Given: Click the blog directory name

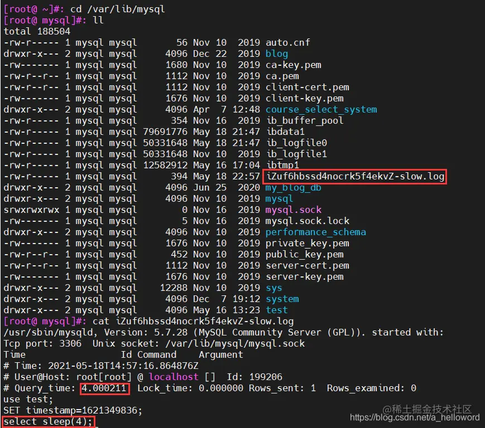Looking at the screenshot, I should pyautogui.click(x=276, y=53).
